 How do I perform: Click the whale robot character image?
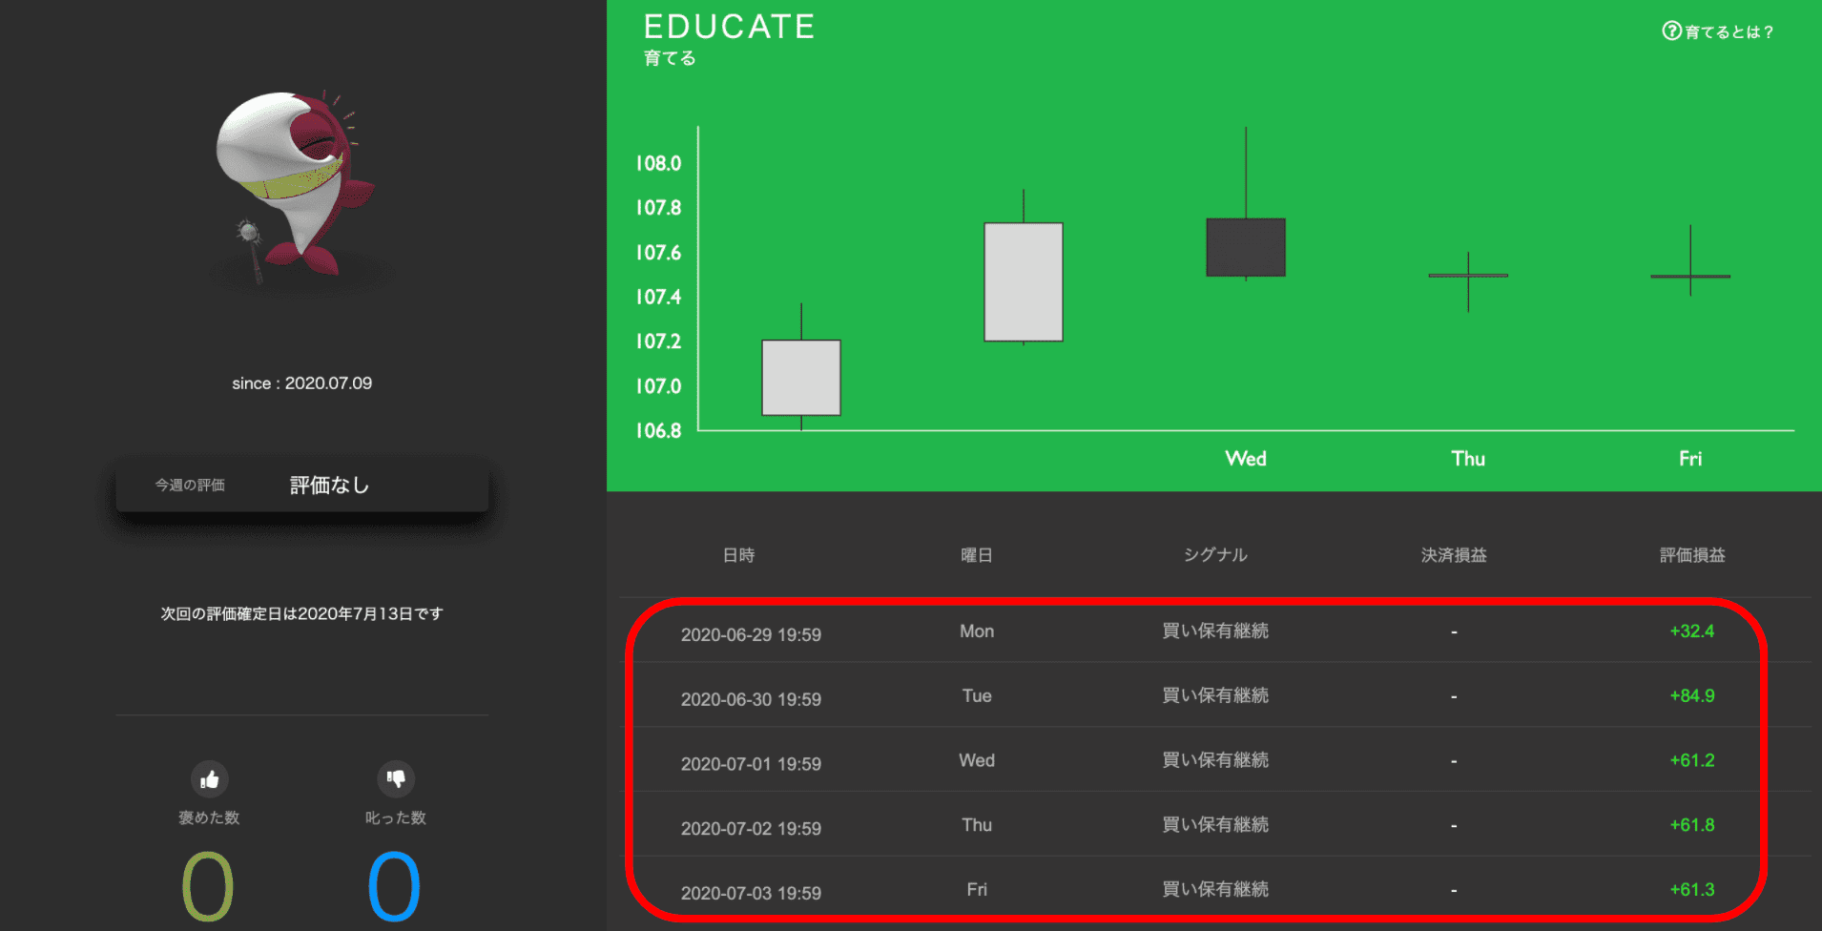[x=295, y=186]
